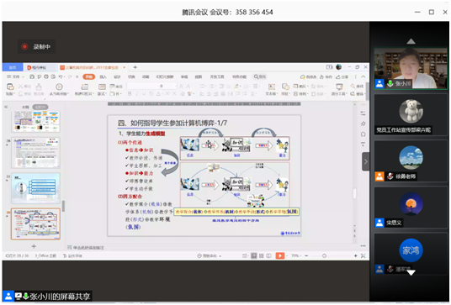The image size is (451, 305).
Task: Open the 插入 ribbon tab
Action: click(x=103, y=76)
